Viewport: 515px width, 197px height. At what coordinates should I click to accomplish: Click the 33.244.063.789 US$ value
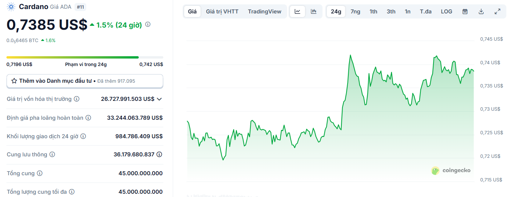(135, 118)
